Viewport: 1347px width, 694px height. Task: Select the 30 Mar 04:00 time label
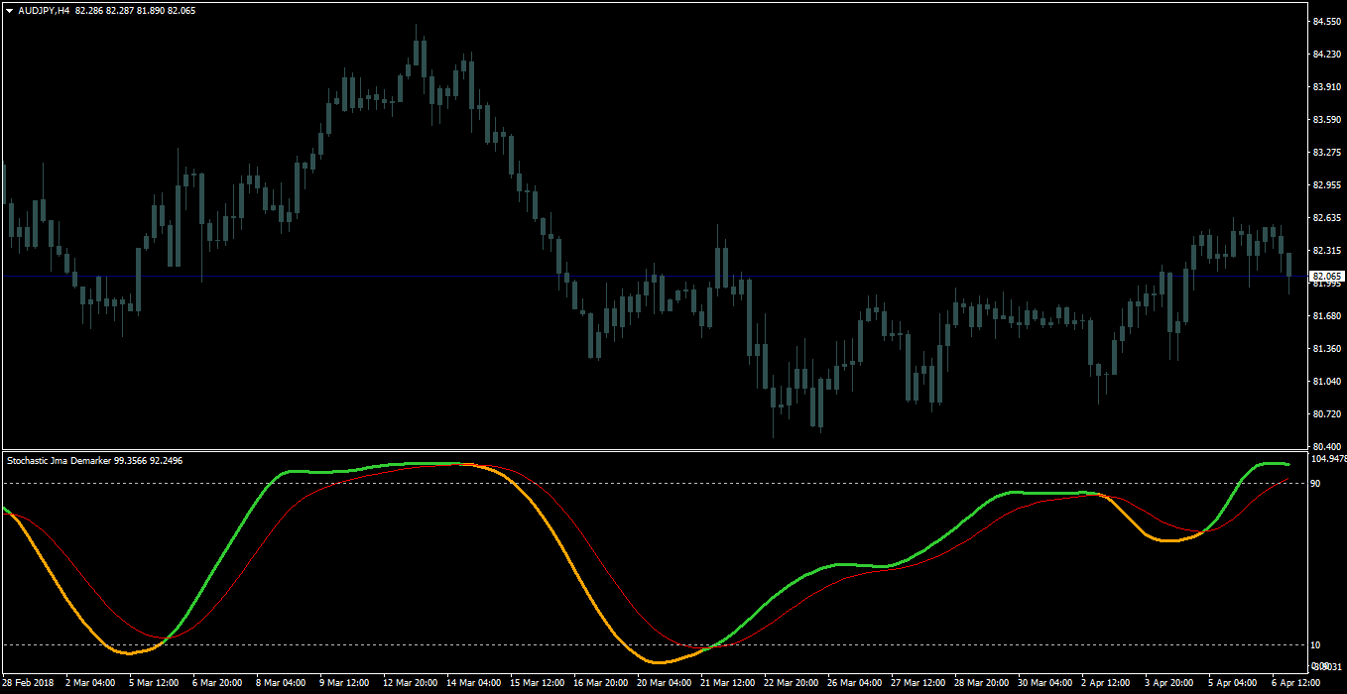[1043, 683]
